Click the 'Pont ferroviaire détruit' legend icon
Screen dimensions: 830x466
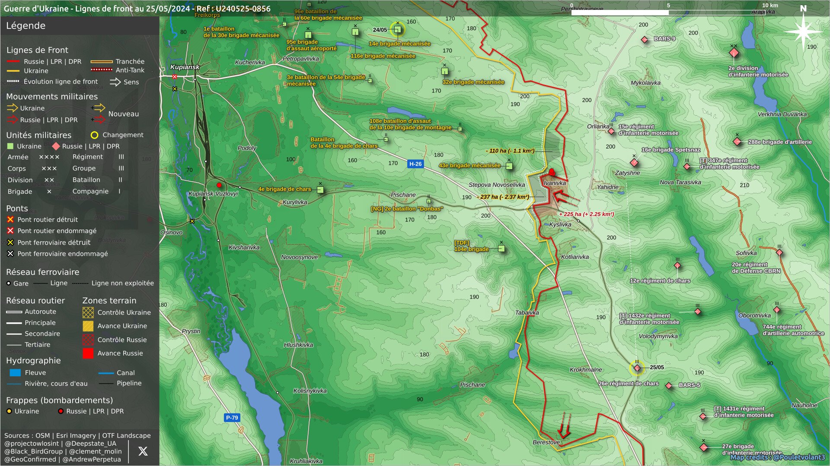(10, 242)
